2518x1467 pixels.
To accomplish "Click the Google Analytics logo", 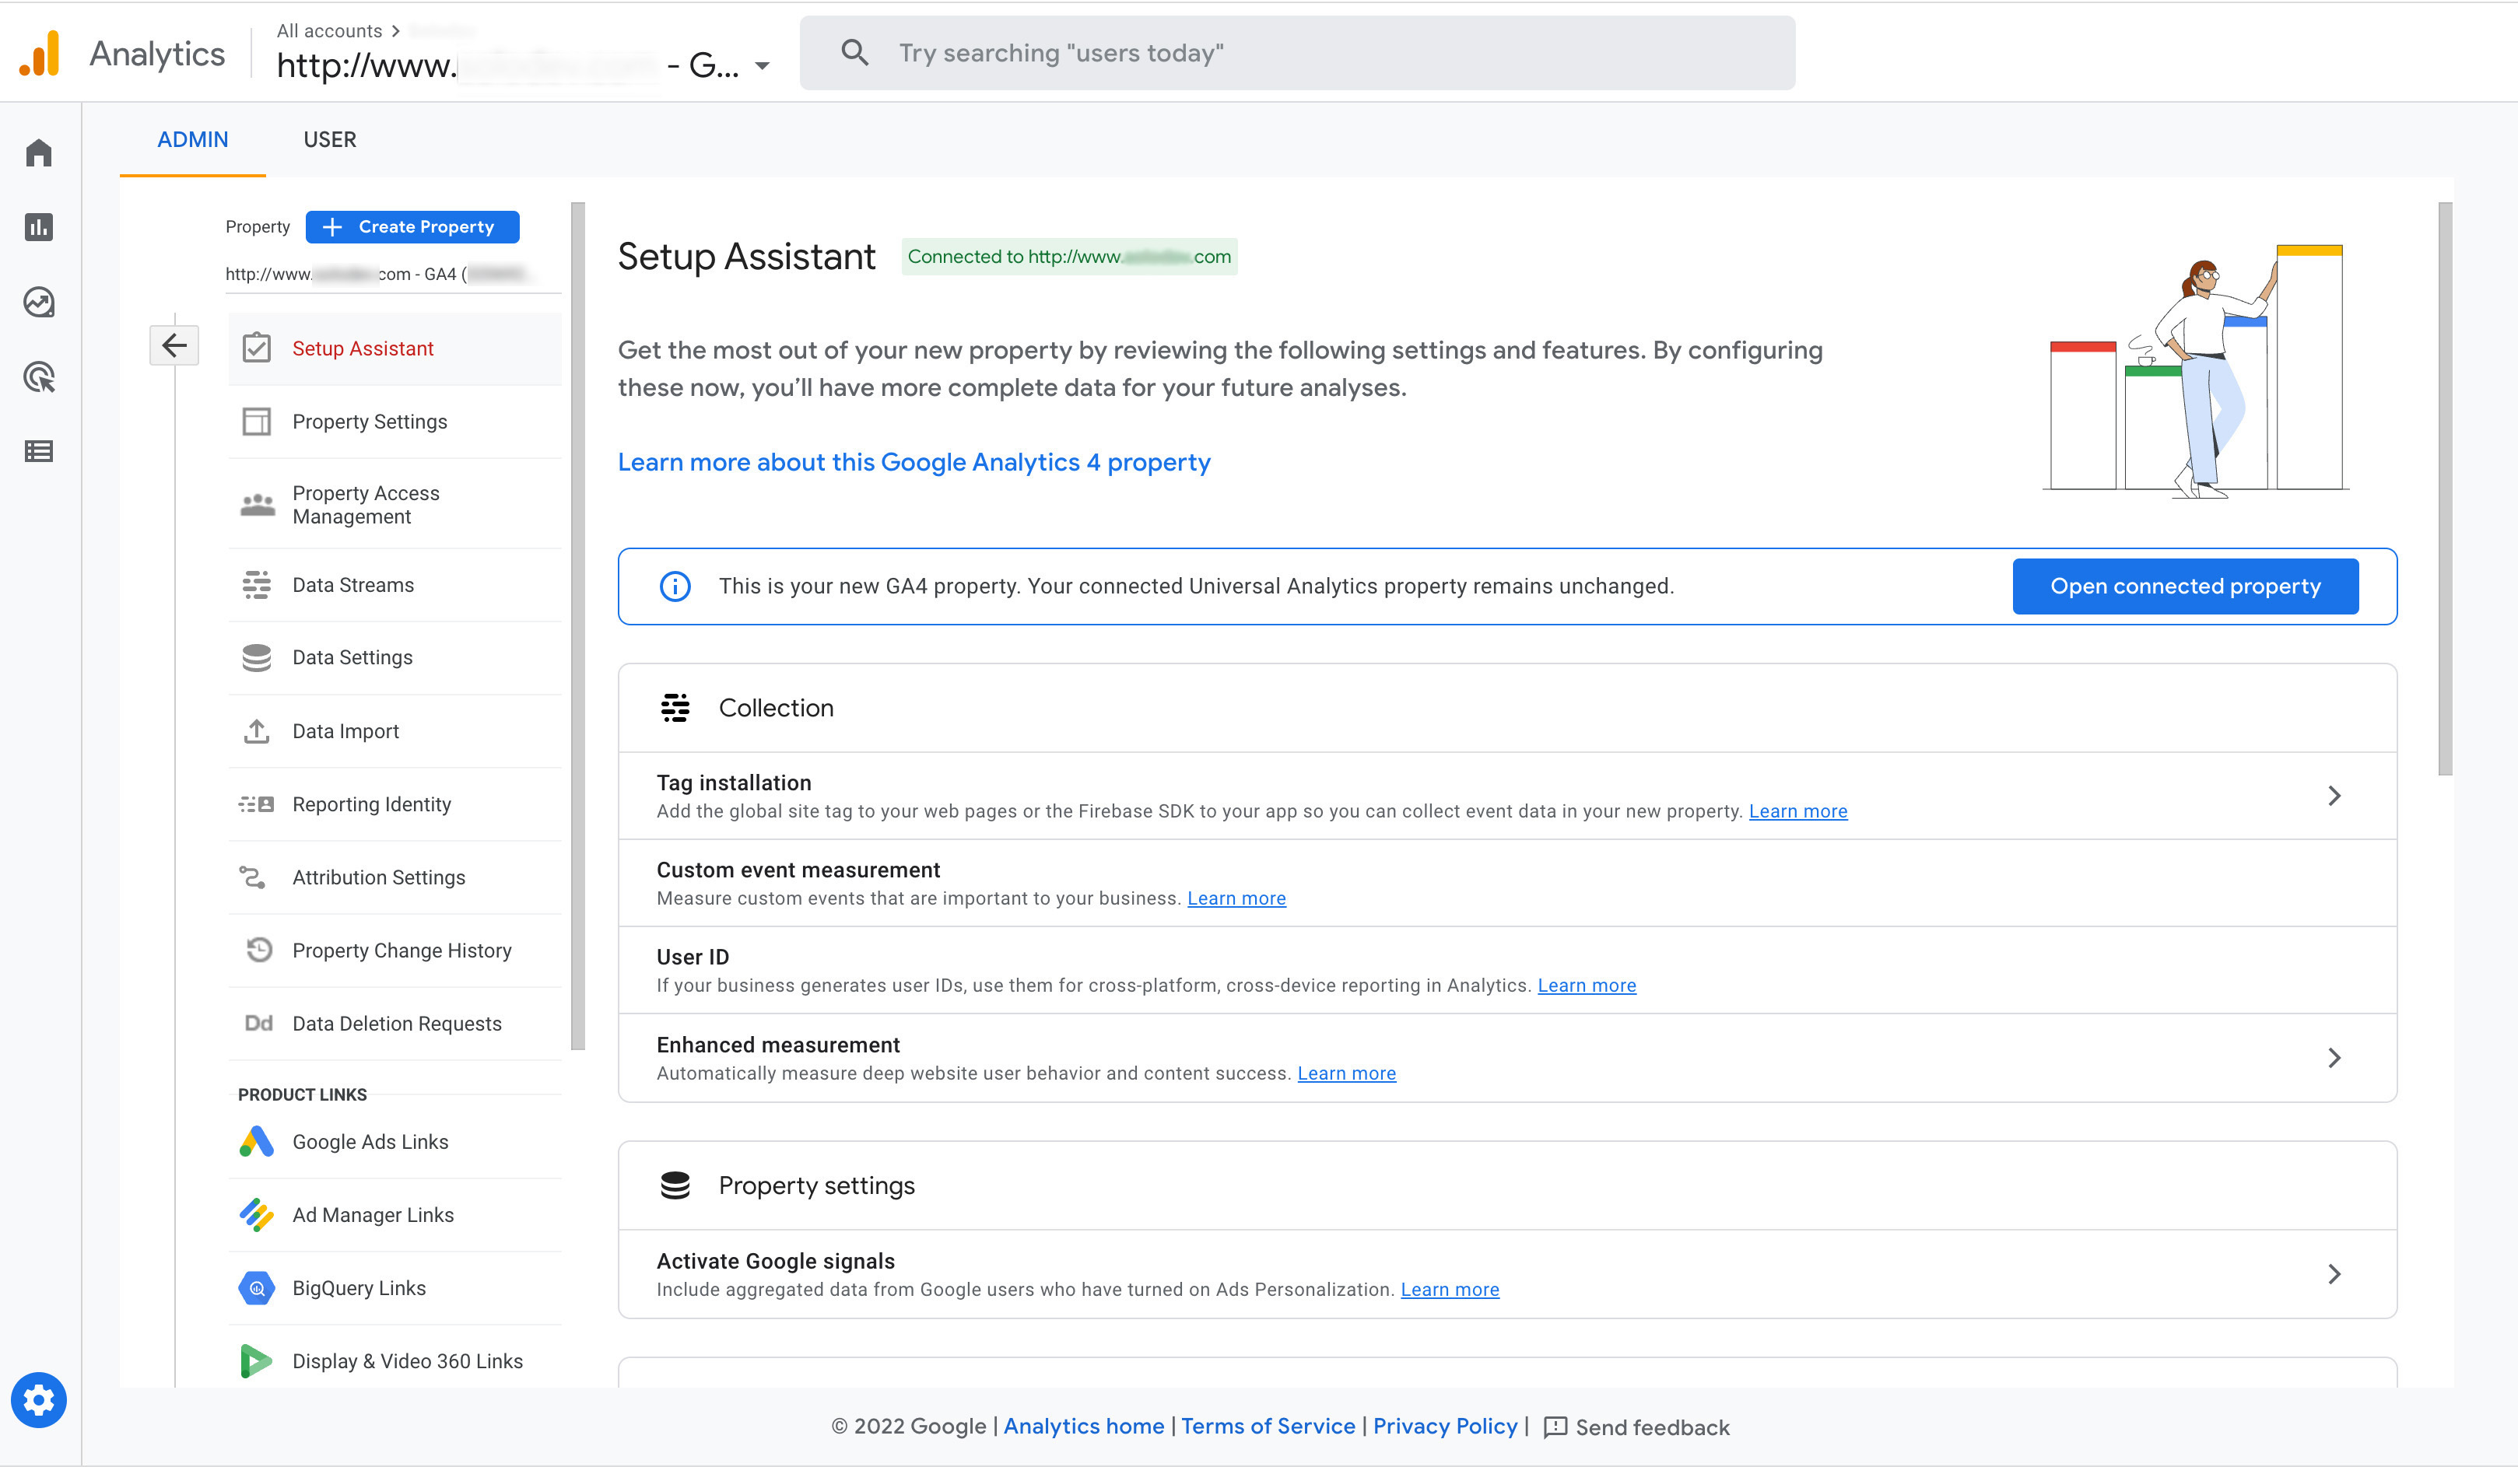I will tap(40, 53).
